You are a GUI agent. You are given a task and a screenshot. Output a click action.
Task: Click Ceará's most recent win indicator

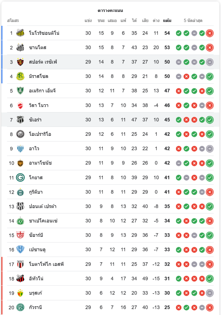click(210, 120)
